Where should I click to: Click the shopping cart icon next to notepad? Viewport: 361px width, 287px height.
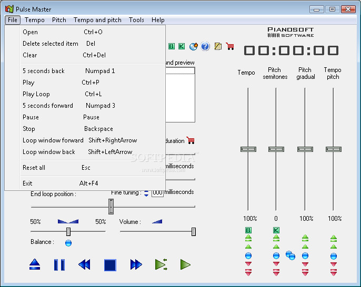[x=230, y=46]
